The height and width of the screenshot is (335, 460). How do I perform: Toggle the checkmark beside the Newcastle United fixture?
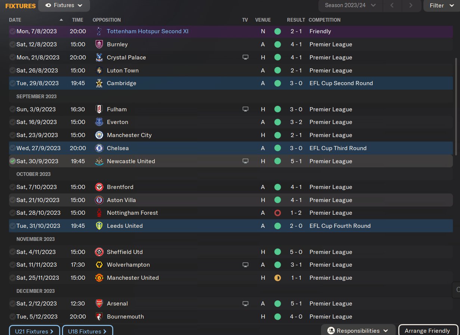tap(13, 161)
